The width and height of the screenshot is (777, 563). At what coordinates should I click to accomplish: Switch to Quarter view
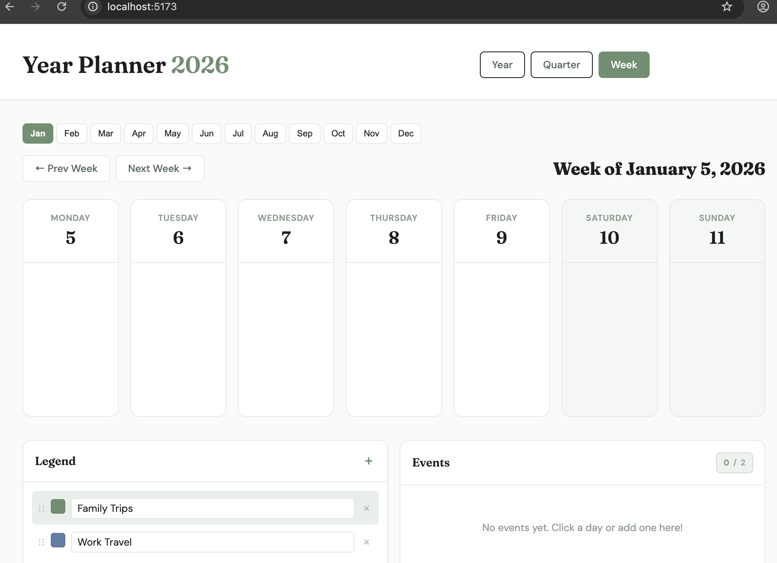(561, 65)
